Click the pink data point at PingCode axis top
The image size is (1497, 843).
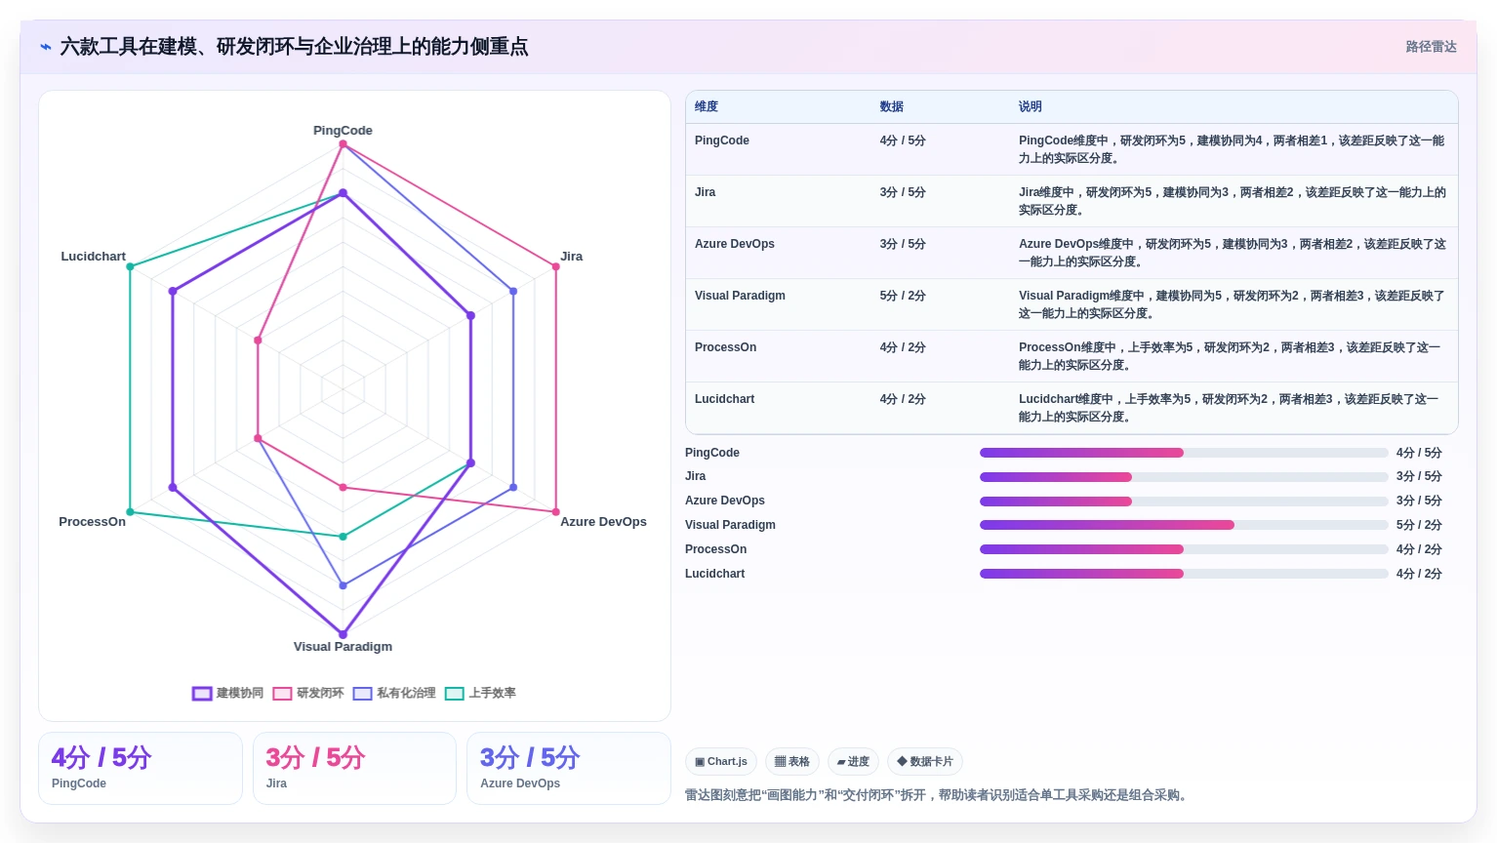[343, 144]
